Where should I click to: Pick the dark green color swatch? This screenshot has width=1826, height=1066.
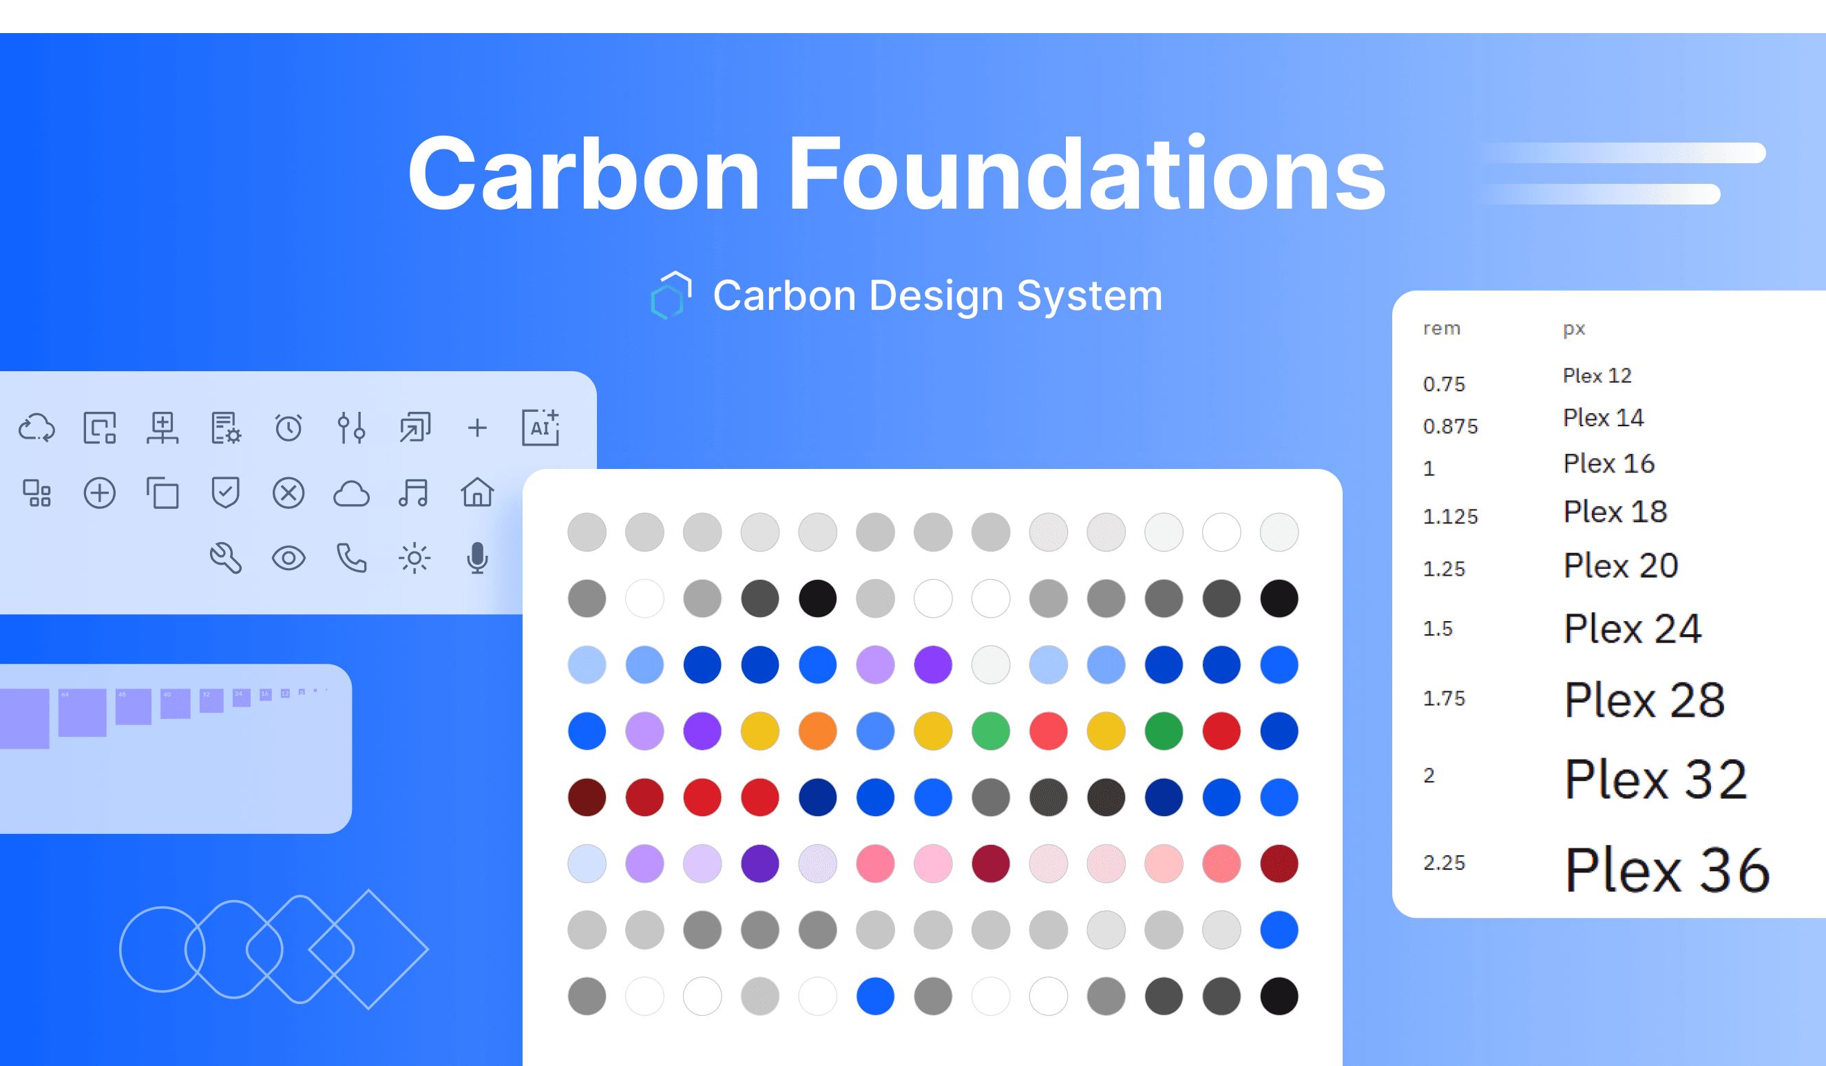tap(1164, 731)
